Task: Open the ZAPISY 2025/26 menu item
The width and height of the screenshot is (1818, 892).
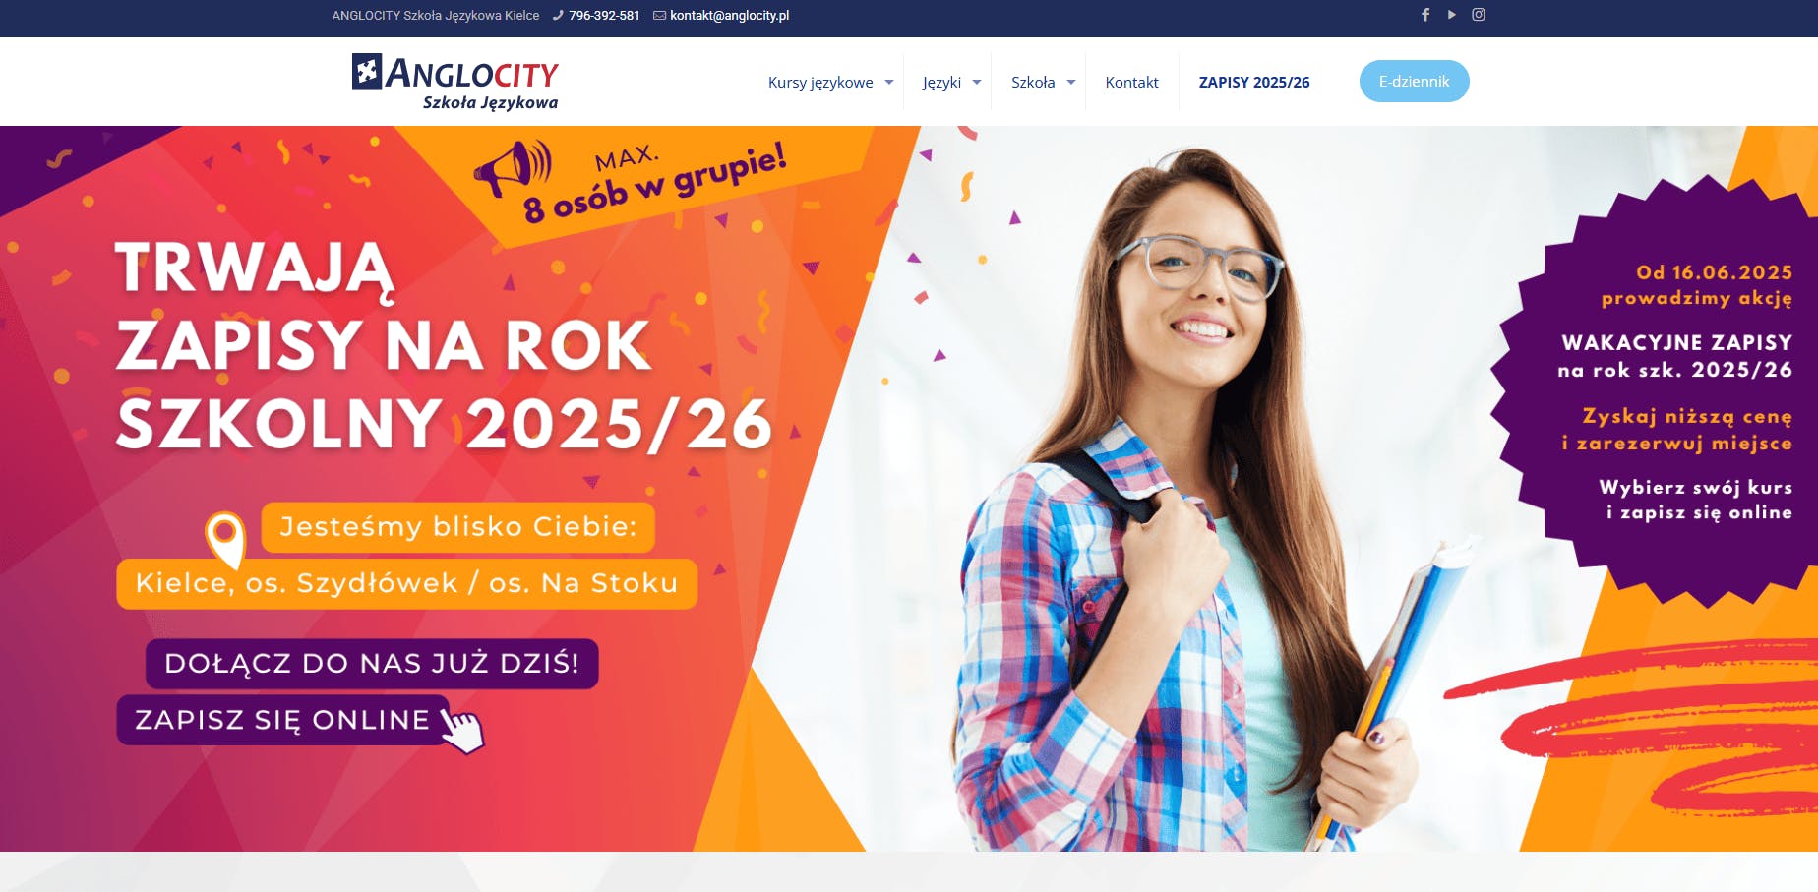Action: [x=1254, y=83]
